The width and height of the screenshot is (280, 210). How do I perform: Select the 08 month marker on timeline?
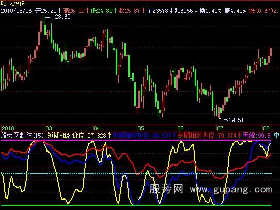[266, 128]
